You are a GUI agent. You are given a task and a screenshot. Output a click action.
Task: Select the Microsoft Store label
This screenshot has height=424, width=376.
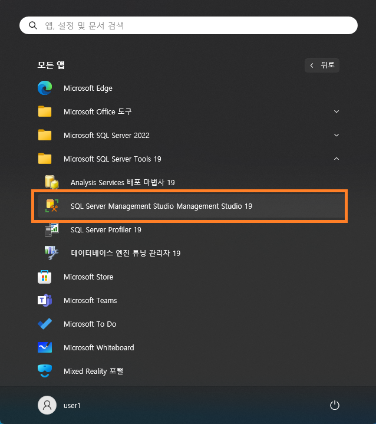pyautogui.click(x=88, y=277)
